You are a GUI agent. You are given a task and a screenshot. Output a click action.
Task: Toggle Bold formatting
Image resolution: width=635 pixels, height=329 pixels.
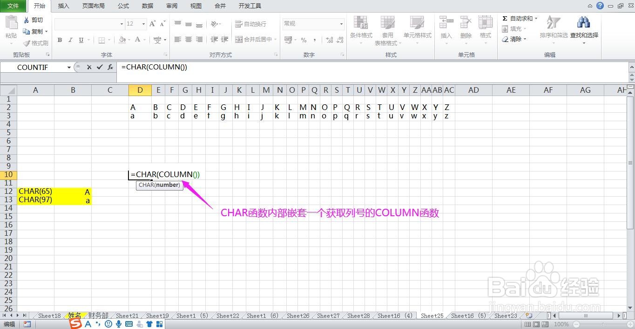coord(60,40)
